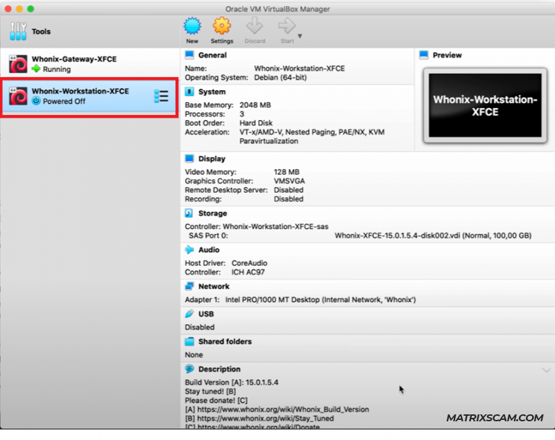
Task: Click Controller: Whonix-Workstation-XFCE-sas text
Action: click(x=257, y=227)
